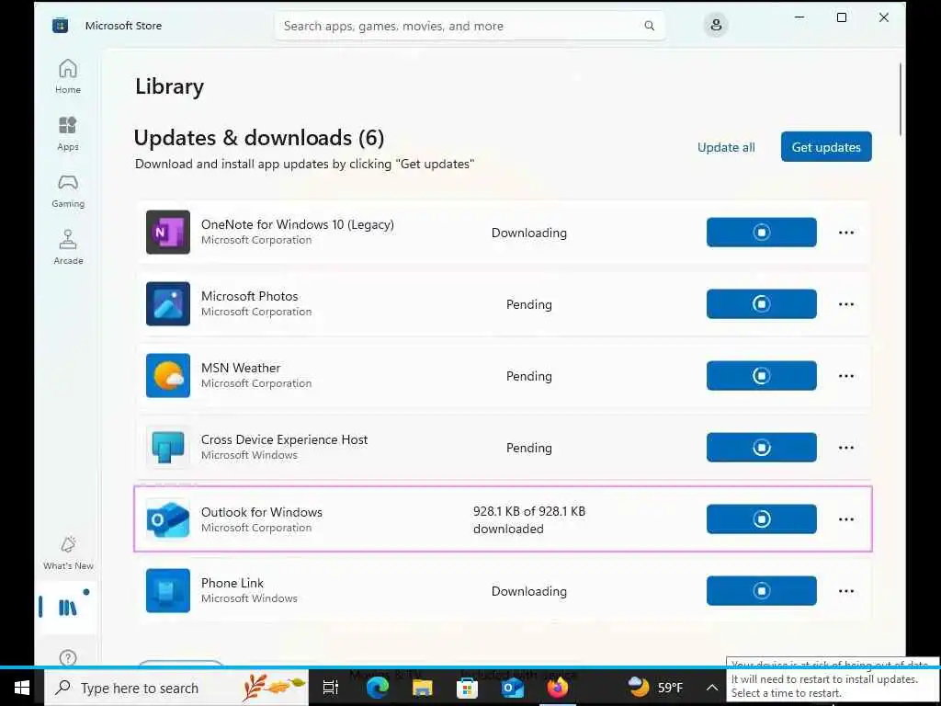Launch Microsoft Edge from the taskbar
This screenshot has width=941, height=706.
pyautogui.click(x=378, y=688)
